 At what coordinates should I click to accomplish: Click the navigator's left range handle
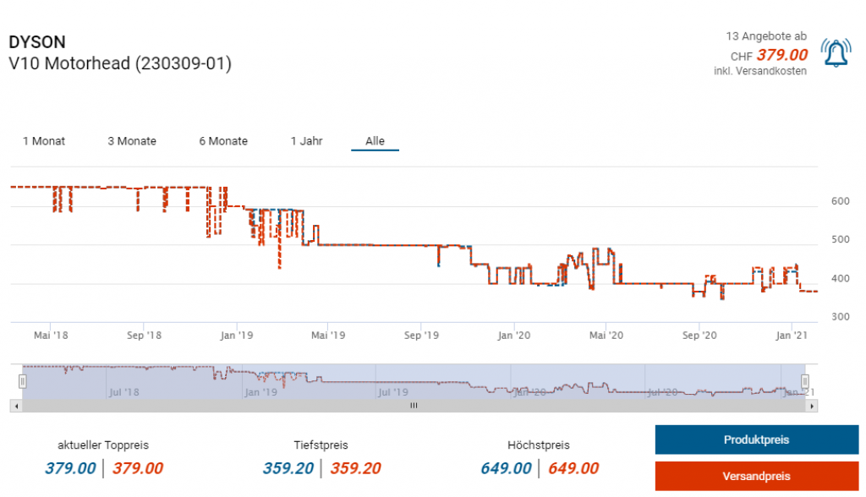pos(23,381)
